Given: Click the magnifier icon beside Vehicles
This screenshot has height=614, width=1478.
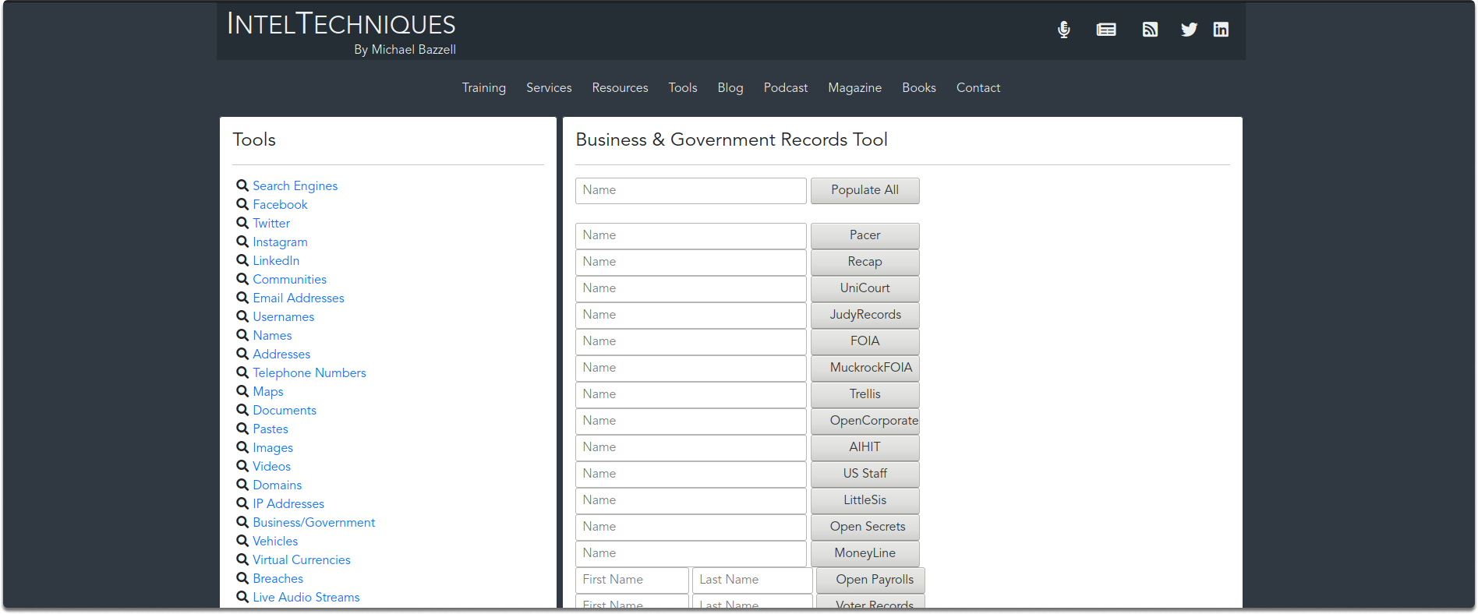Looking at the screenshot, I should click(x=242, y=541).
